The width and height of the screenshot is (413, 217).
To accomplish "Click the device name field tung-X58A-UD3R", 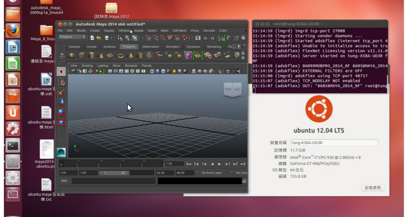I will pos(334,143).
